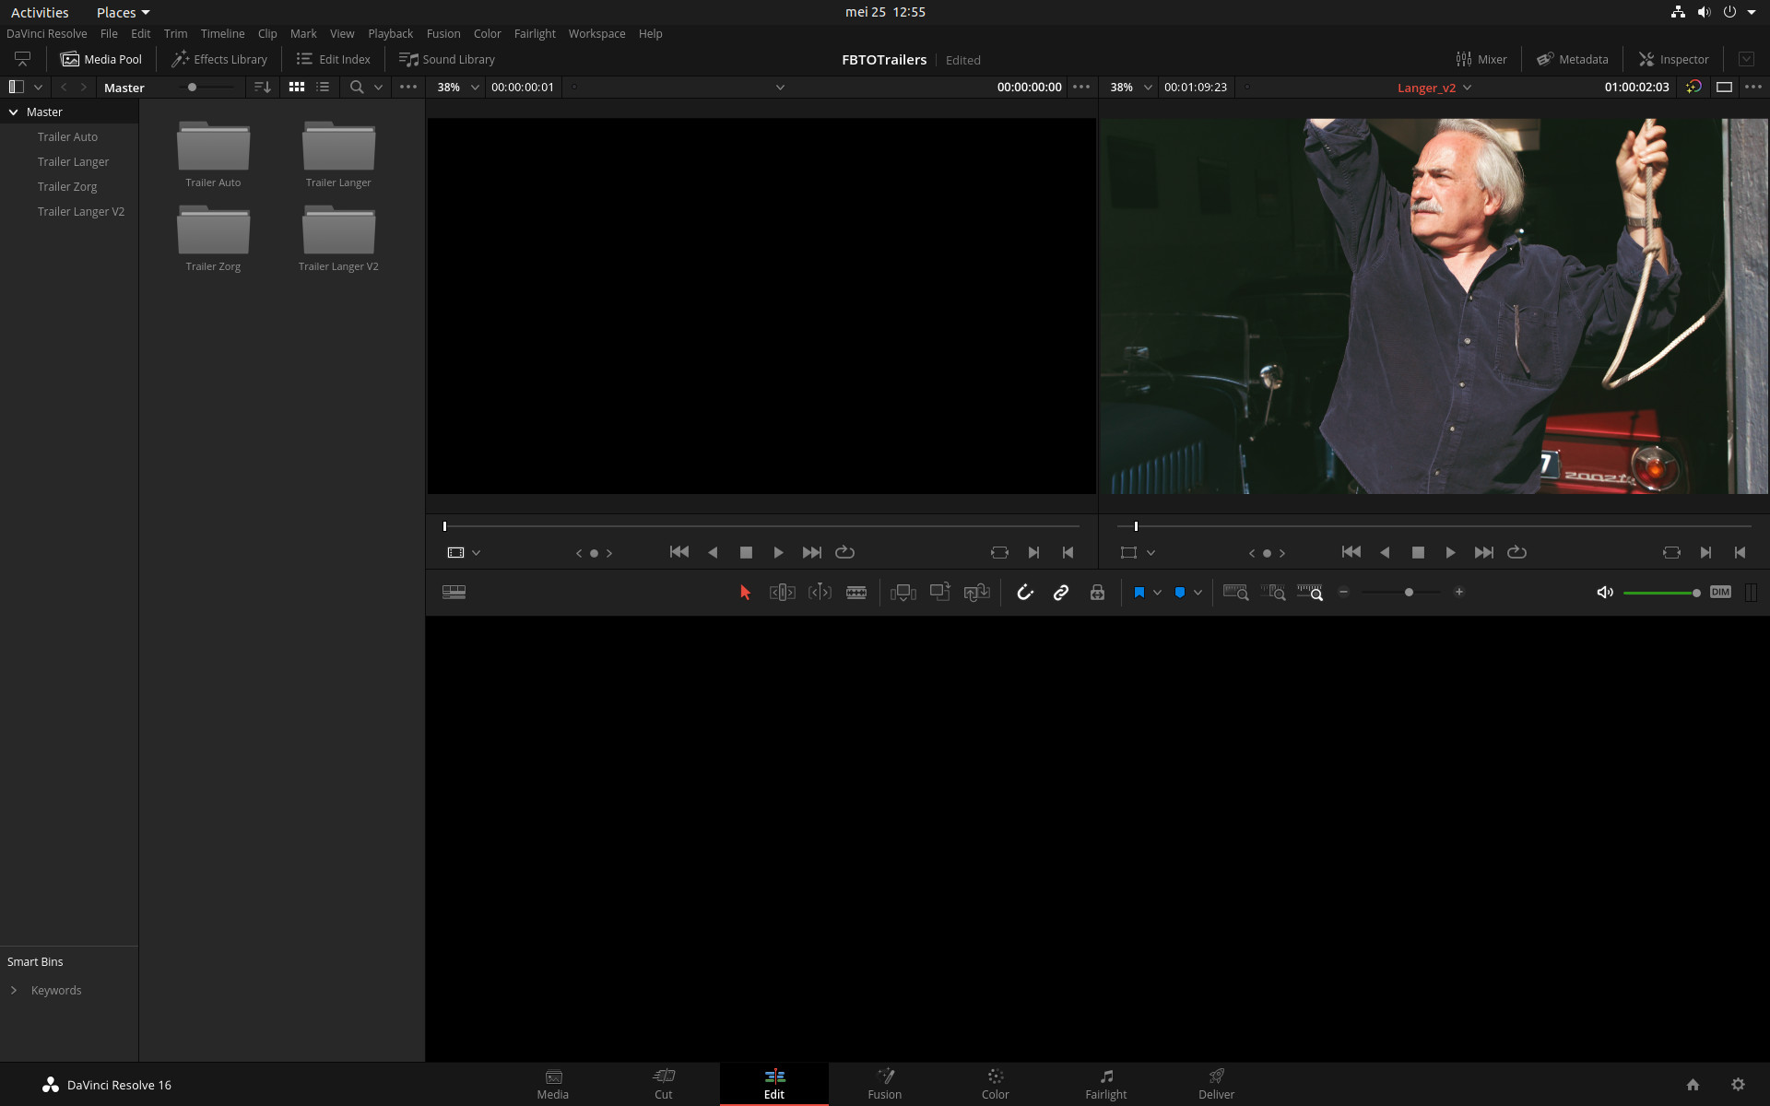Switch to the Deliver page tab

point(1216,1084)
